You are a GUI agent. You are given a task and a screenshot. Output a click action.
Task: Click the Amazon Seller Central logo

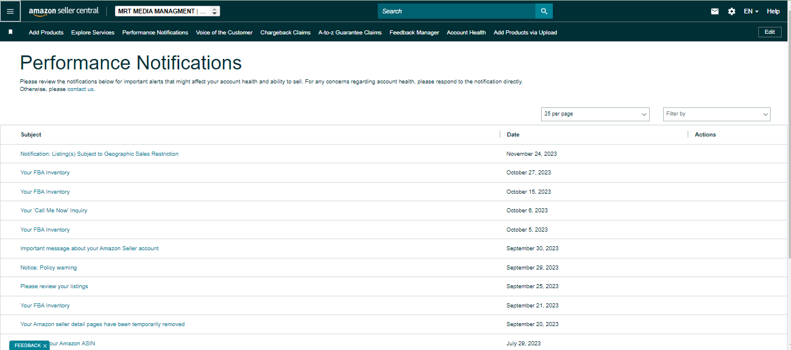tap(64, 11)
